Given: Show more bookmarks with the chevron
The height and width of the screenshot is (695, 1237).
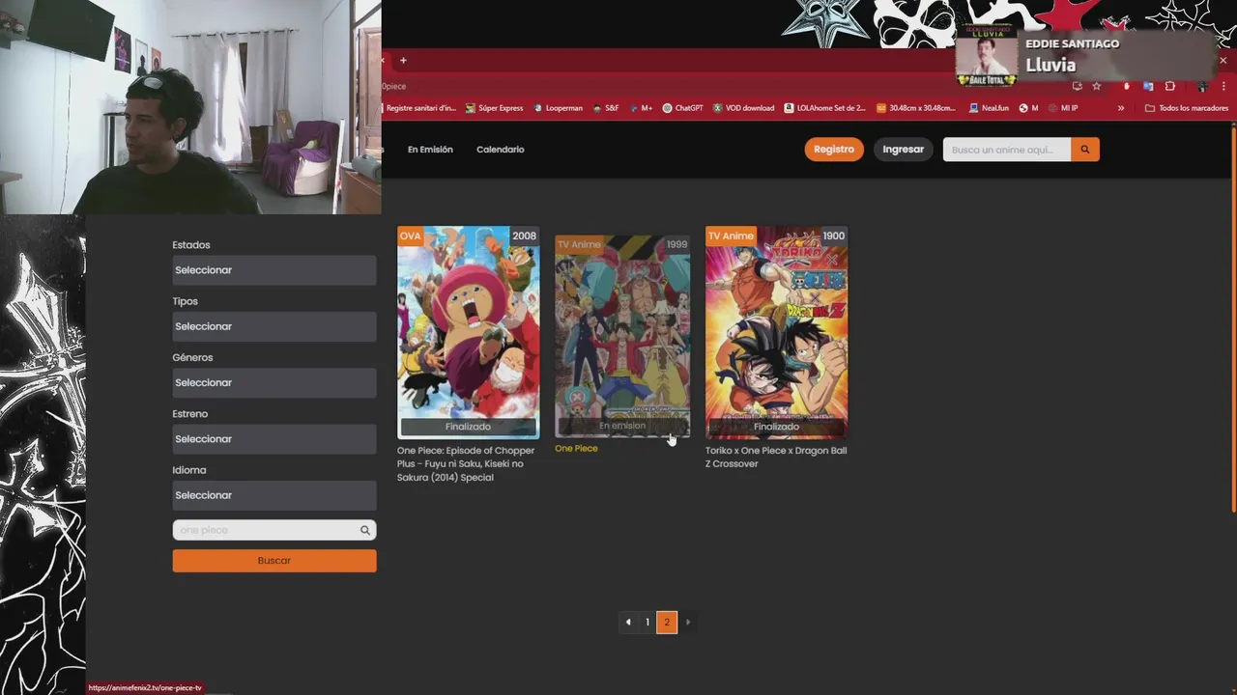Looking at the screenshot, I should (1121, 108).
